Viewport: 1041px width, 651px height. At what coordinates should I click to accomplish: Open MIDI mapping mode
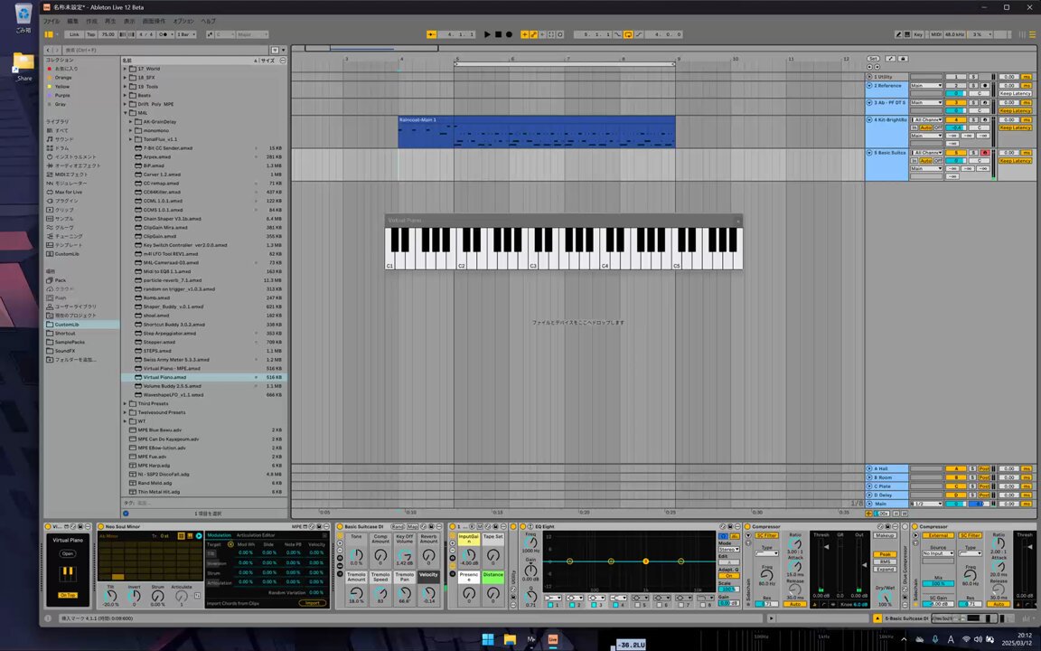click(936, 34)
